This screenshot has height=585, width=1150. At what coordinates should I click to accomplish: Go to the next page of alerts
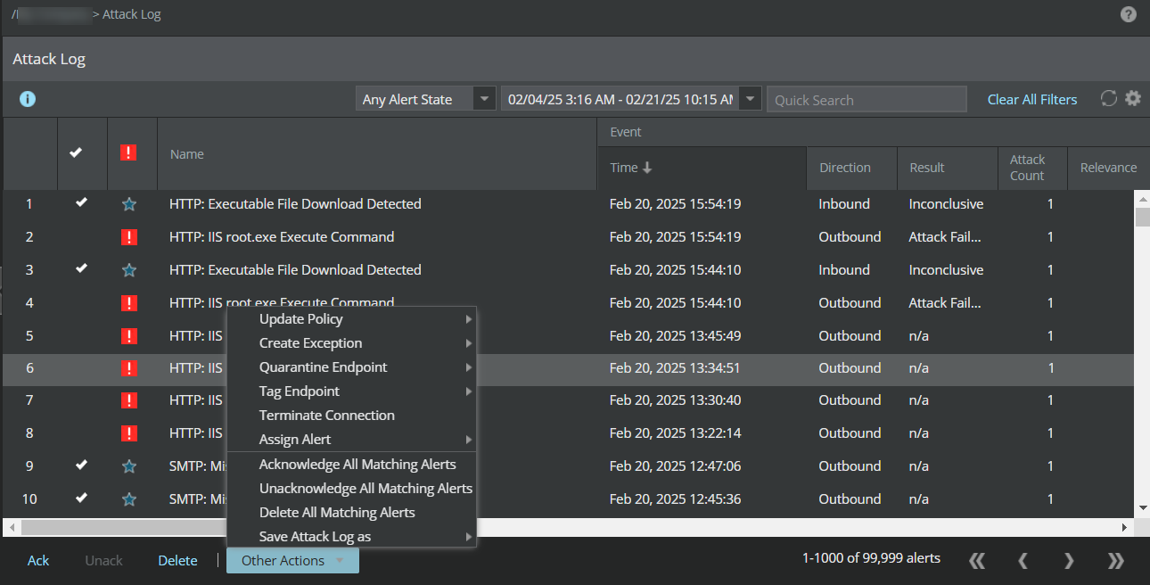(x=1069, y=560)
